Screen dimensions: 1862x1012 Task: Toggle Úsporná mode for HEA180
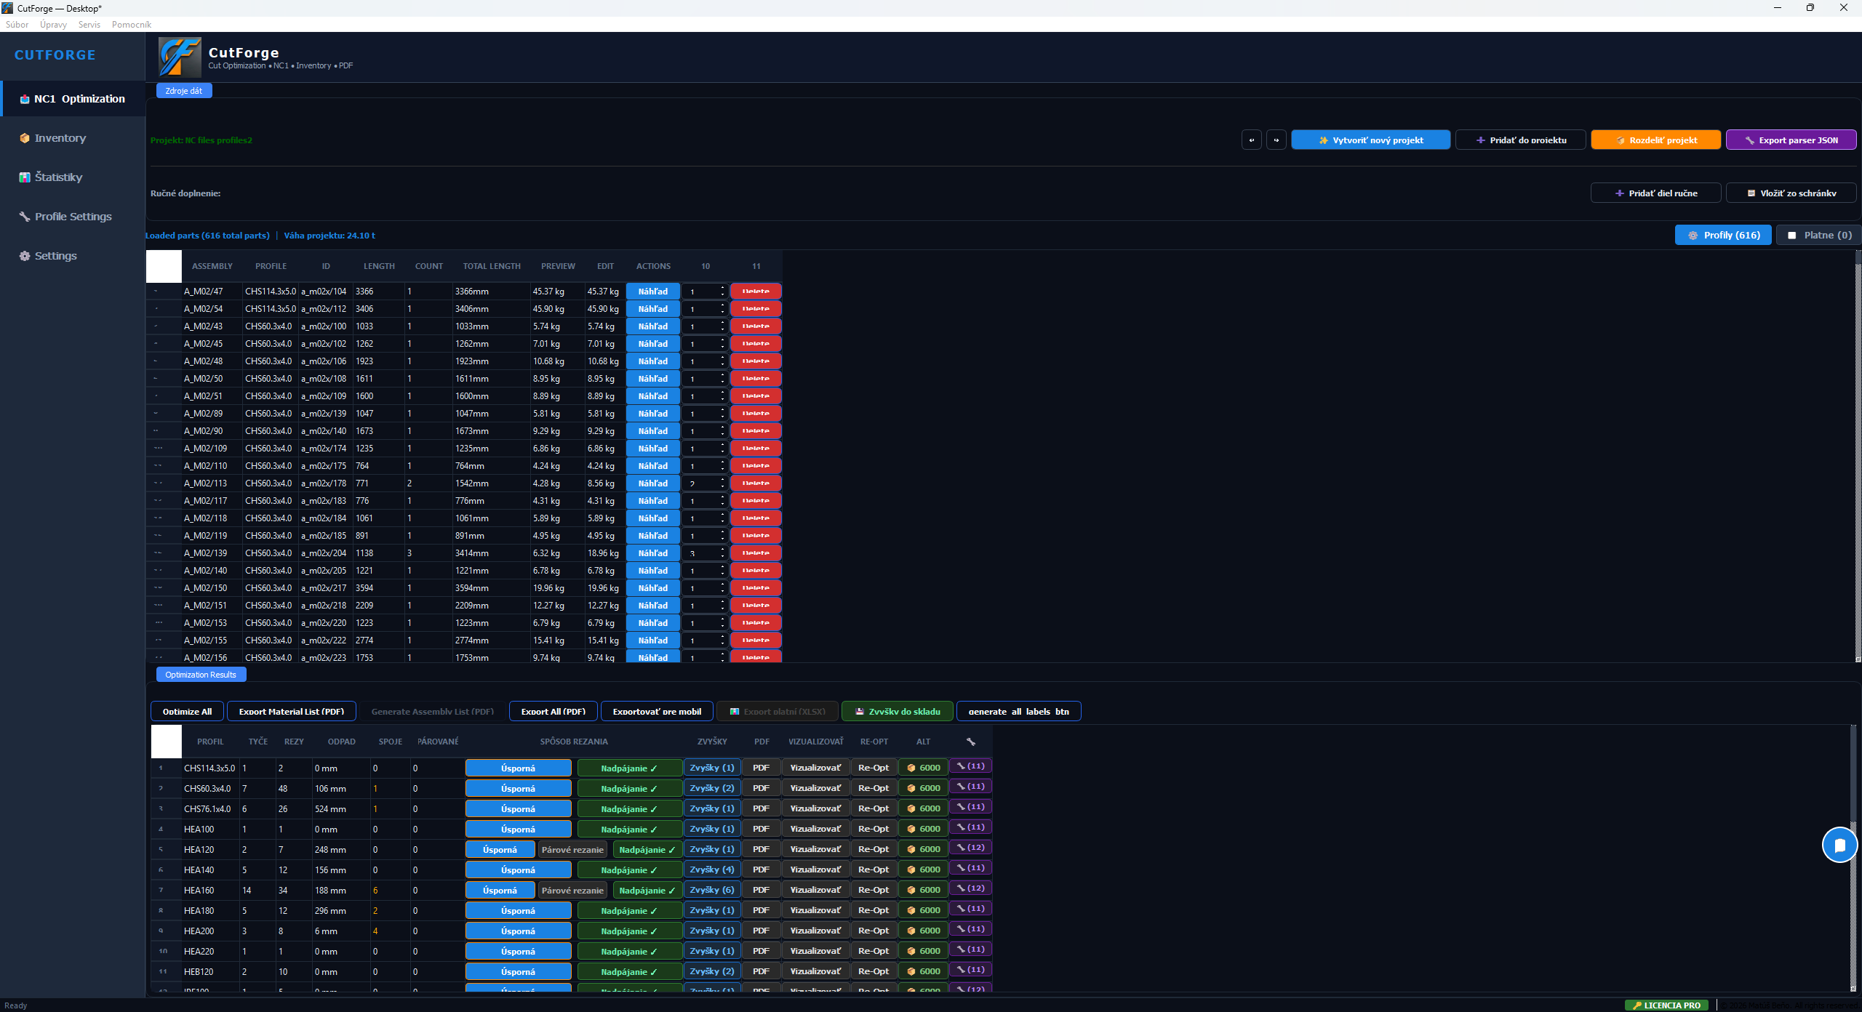[x=518, y=911]
